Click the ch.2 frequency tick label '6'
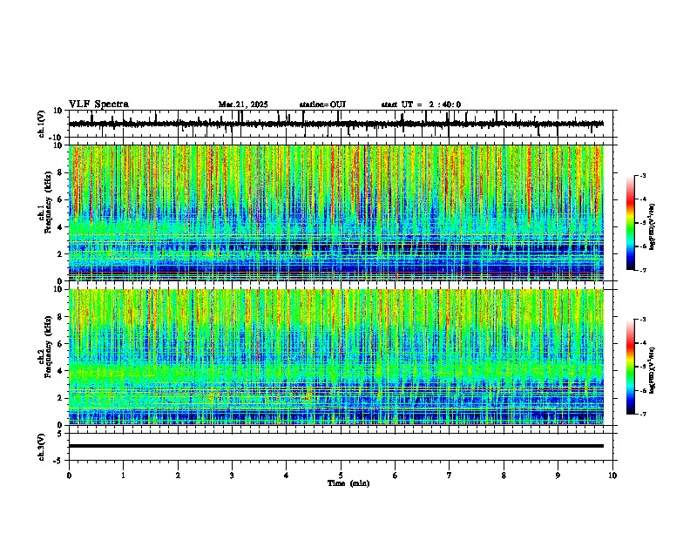 click(61, 344)
